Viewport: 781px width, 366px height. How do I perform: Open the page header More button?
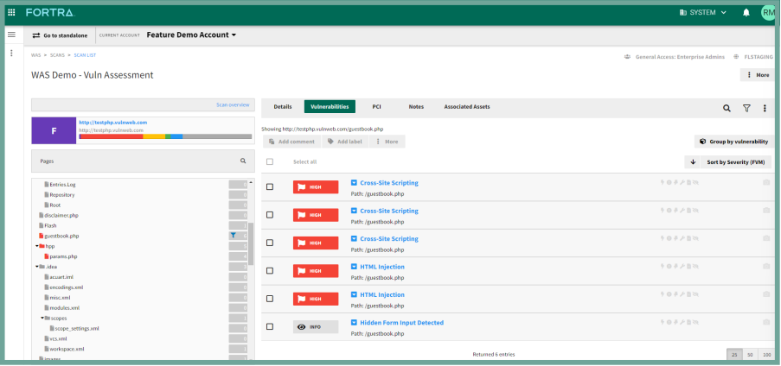click(x=758, y=75)
